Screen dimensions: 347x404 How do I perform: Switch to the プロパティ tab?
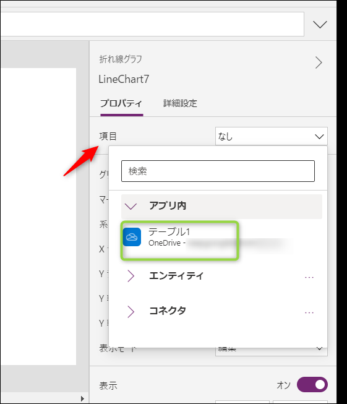coord(121,103)
